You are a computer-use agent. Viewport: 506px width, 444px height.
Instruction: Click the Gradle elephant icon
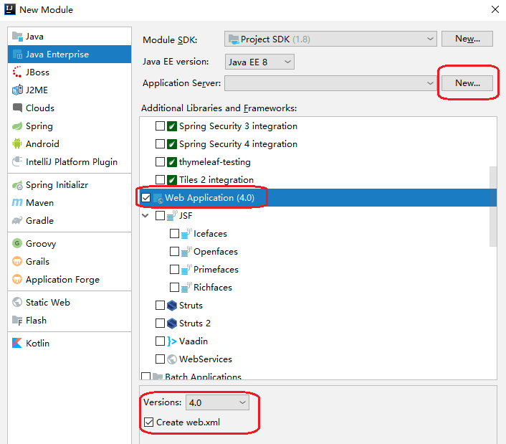(18, 221)
